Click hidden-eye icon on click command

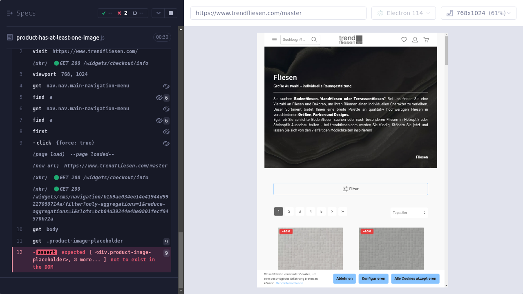click(x=166, y=143)
